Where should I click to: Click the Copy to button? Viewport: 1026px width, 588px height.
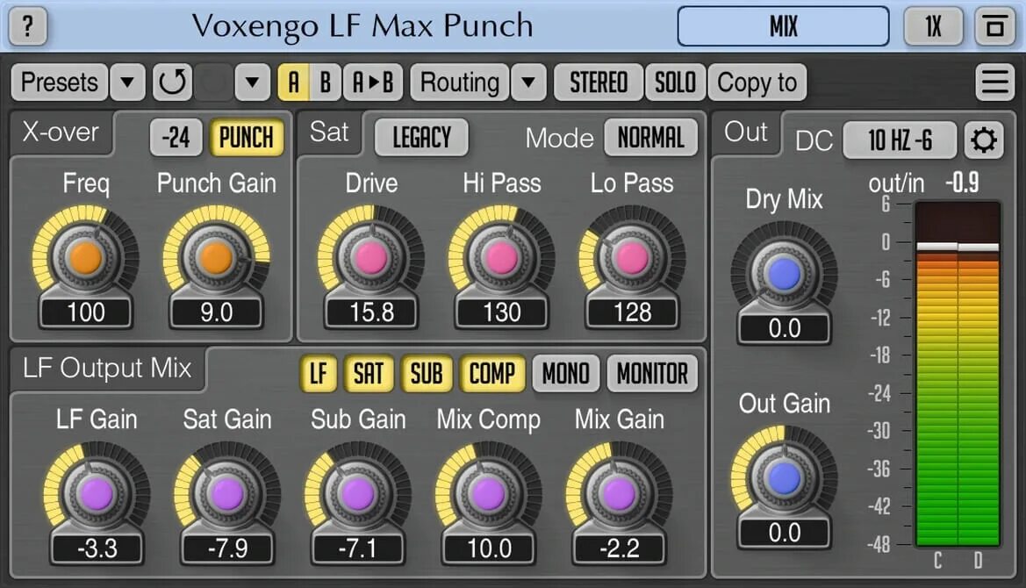tap(757, 82)
